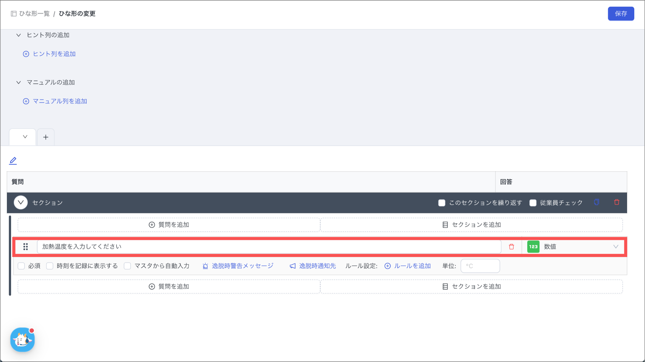645x362 pixels.
Task: Add a new tab with plus button
Action: tap(46, 137)
